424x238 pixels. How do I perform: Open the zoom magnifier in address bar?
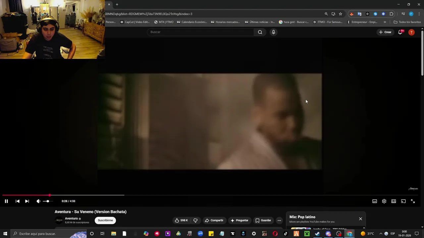326,14
